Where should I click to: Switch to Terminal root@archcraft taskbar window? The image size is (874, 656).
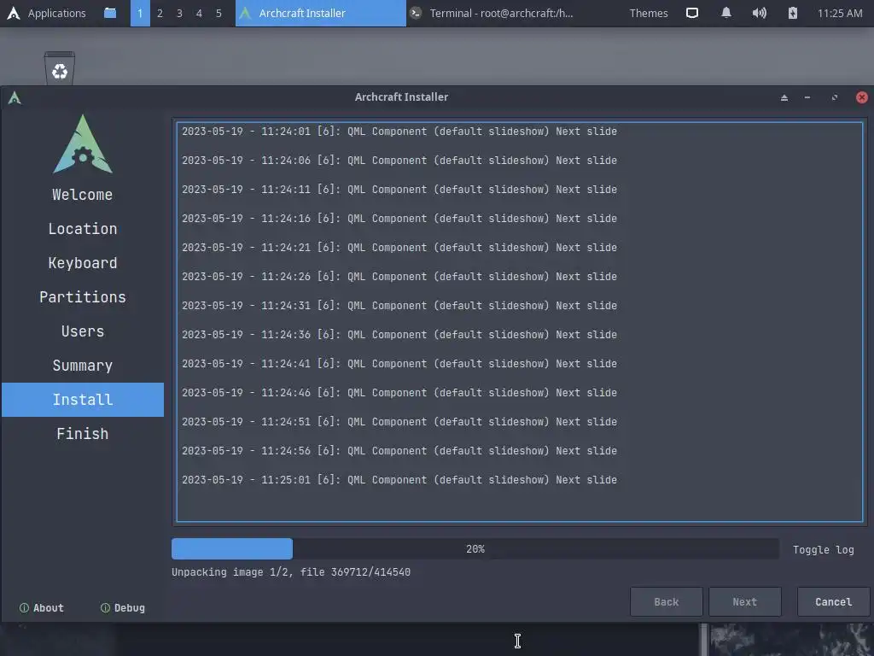(x=491, y=13)
